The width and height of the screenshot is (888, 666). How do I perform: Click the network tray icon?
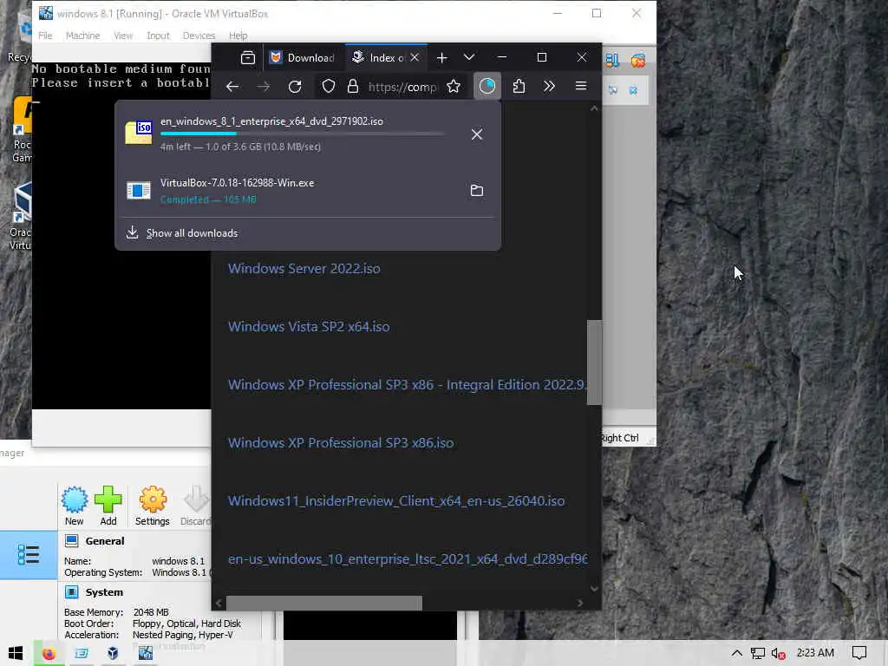click(x=758, y=654)
